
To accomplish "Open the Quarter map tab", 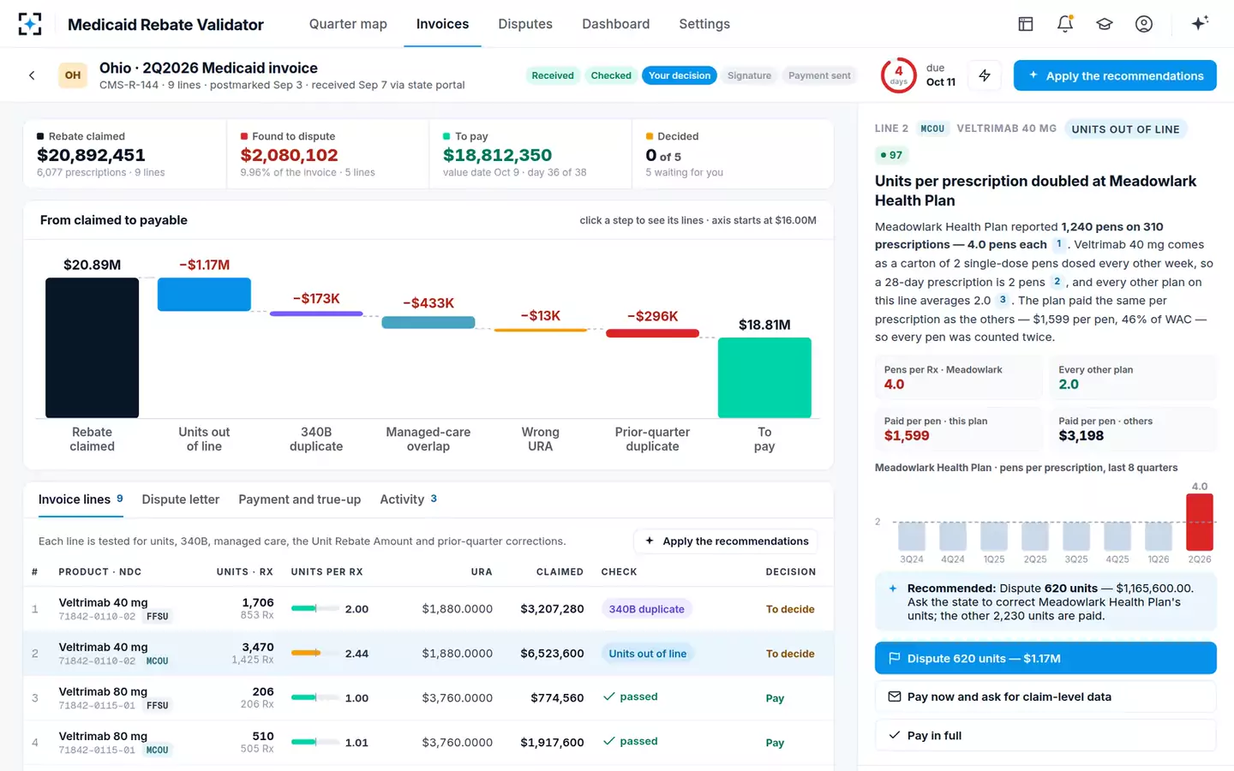I will [x=348, y=24].
